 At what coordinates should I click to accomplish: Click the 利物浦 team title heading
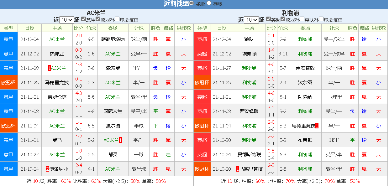[x=290, y=13]
